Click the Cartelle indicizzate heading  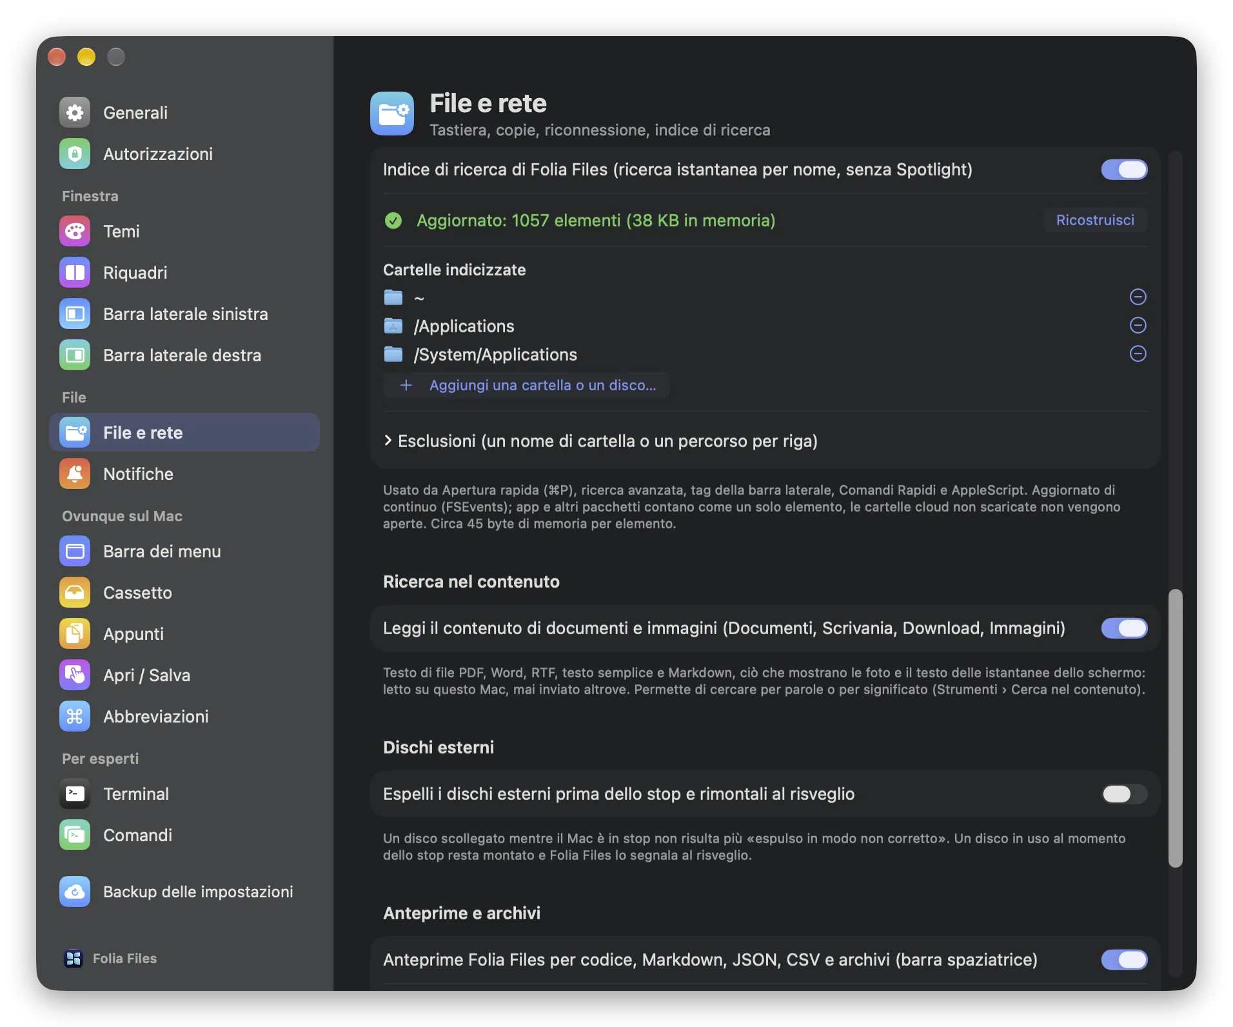pyautogui.click(x=455, y=270)
